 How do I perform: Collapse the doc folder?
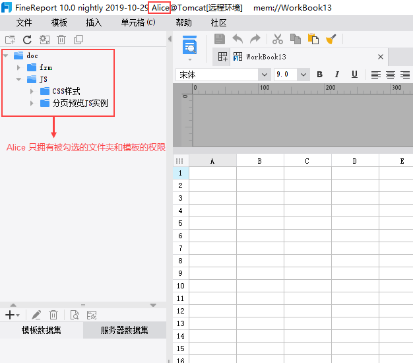(6, 55)
